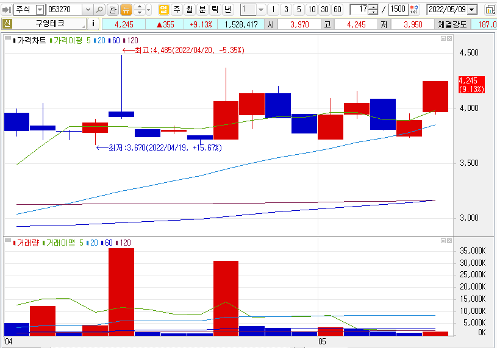Click the price chart pane menu icon at top-left
The height and width of the screenshot is (348, 497).
click(8, 38)
